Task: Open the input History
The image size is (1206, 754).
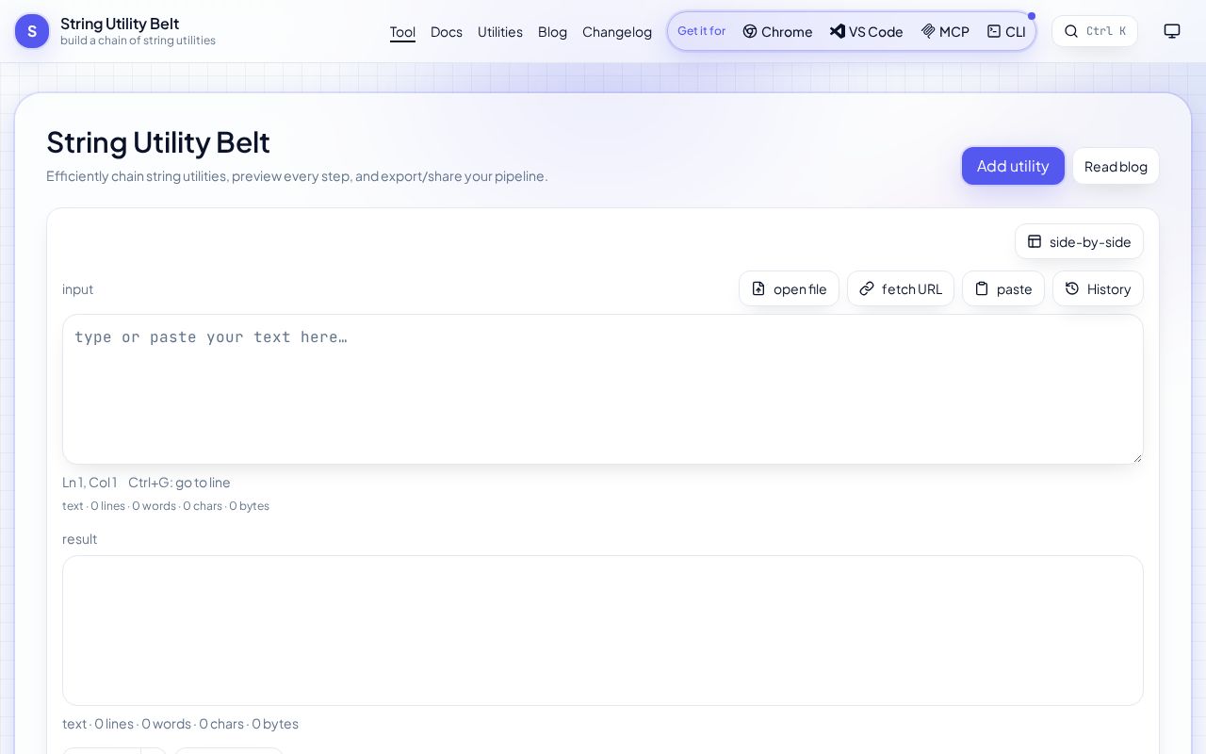Action: (1098, 288)
